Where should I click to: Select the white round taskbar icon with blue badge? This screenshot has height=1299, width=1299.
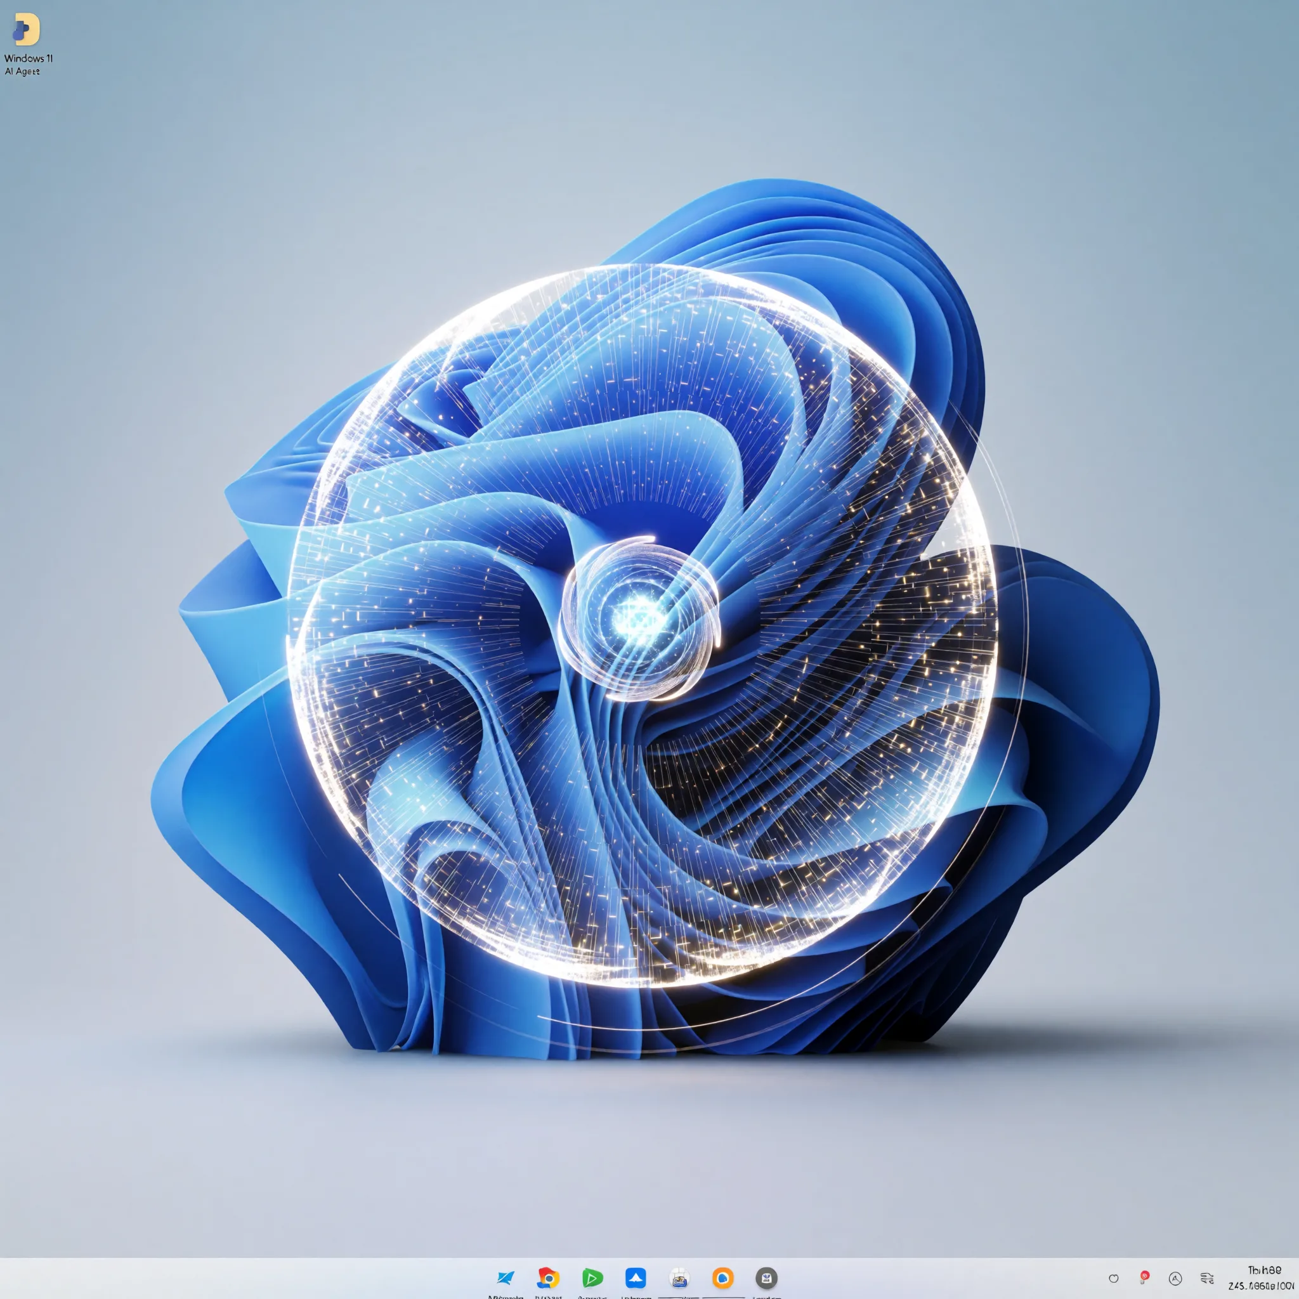pos(679,1277)
